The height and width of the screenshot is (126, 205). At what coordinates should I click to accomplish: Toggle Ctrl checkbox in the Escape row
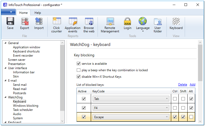click(x=175, y=117)
